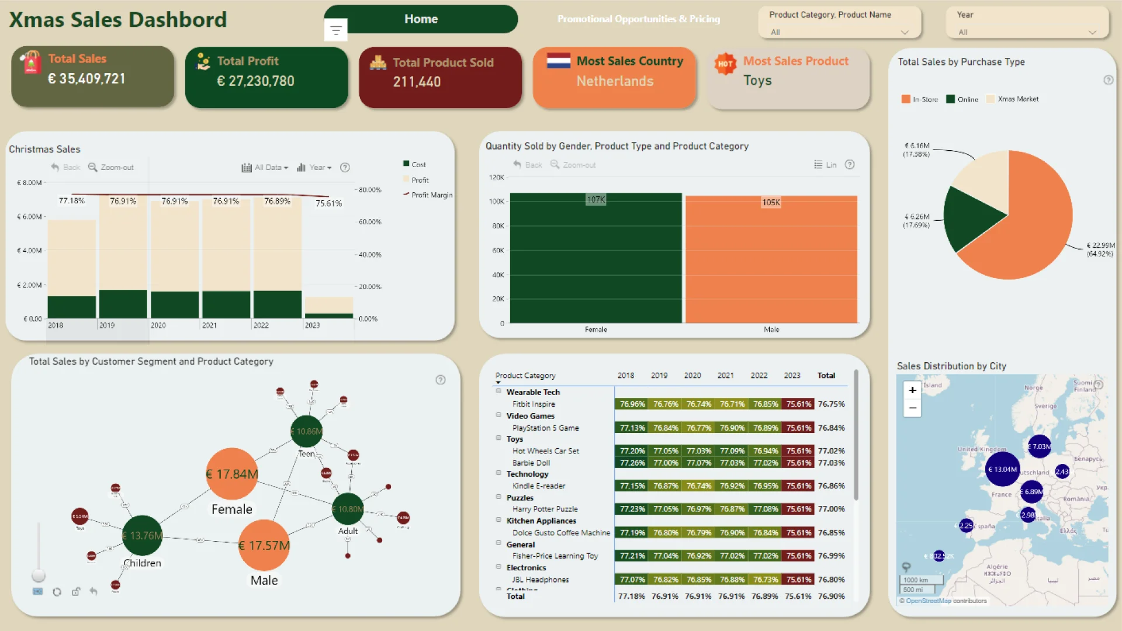The height and width of the screenshot is (631, 1122).
Task: Collapse the Puzzles category row
Action: (498, 497)
